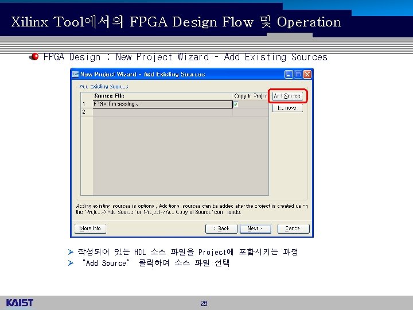Proceed with the Next button
Screen dimensions: 413x310
pos(255,228)
